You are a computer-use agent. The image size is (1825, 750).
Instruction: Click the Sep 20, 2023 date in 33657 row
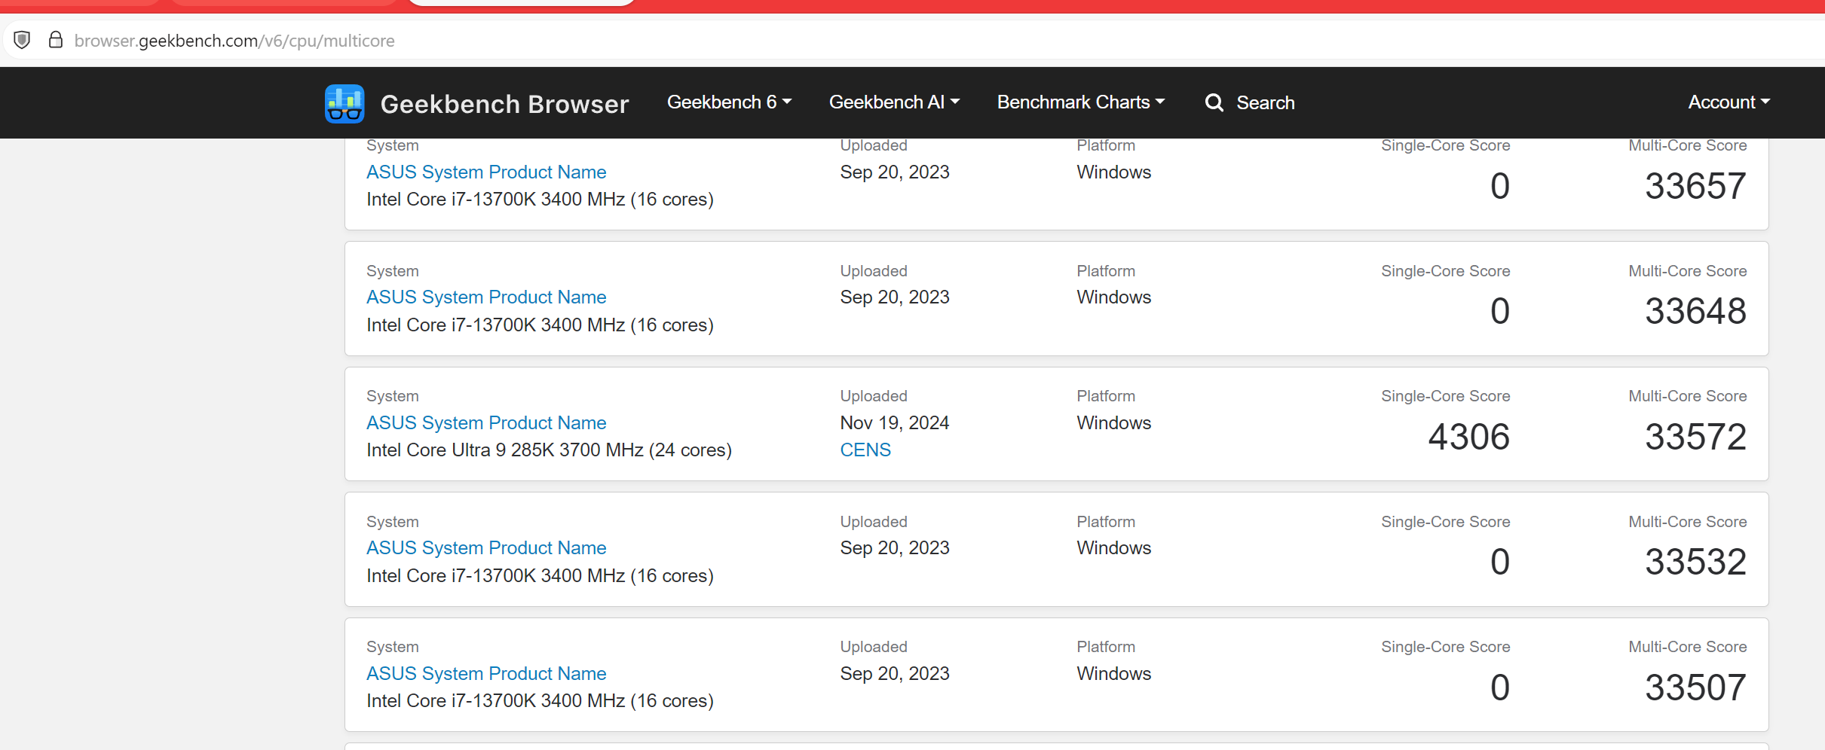tap(895, 172)
